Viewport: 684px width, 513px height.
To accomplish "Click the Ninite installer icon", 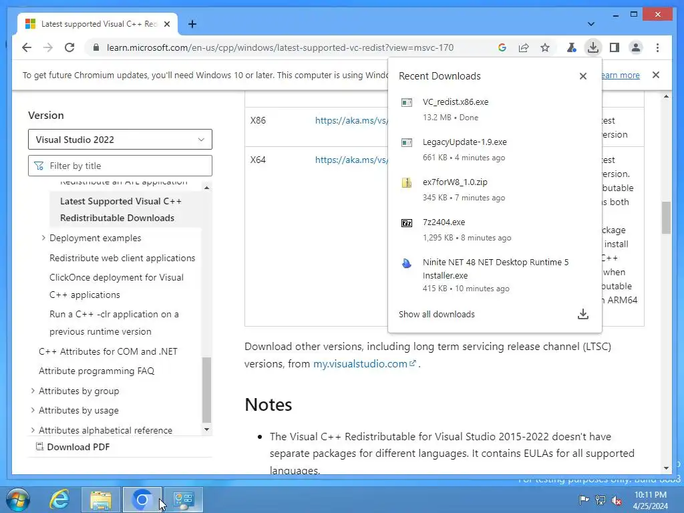I will [x=407, y=263].
